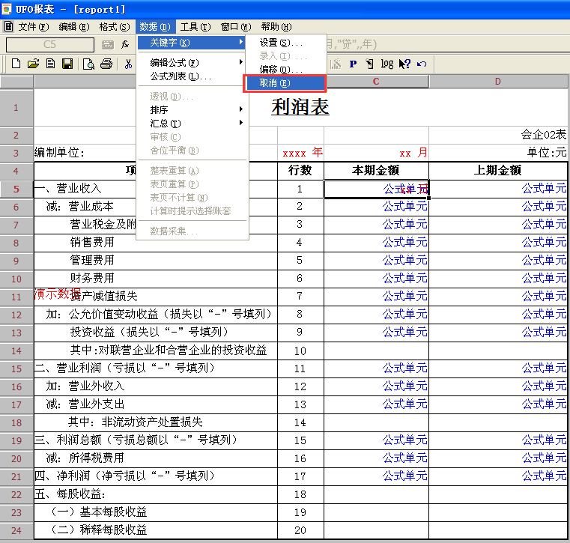Click the Printer icon in toolbar

coord(106,64)
